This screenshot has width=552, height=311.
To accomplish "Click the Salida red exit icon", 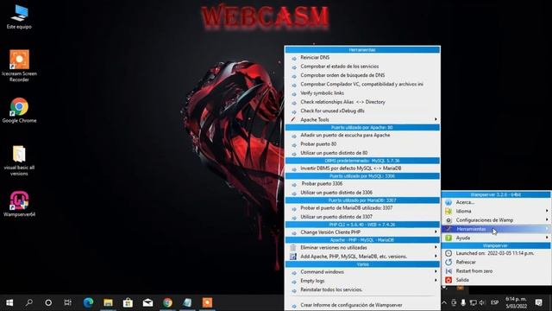I will [448, 280].
